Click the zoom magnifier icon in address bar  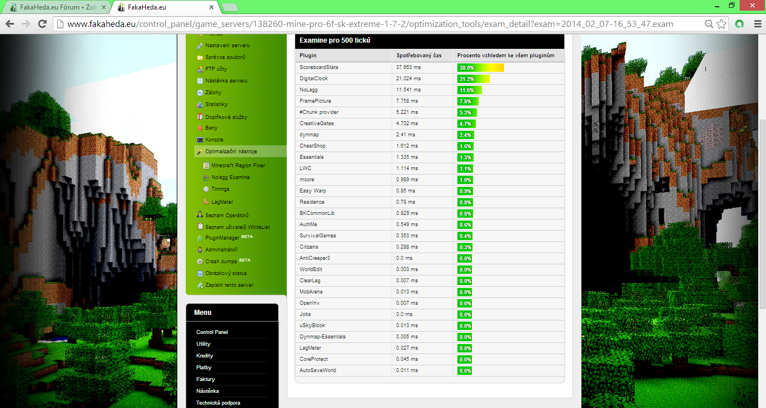710,24
